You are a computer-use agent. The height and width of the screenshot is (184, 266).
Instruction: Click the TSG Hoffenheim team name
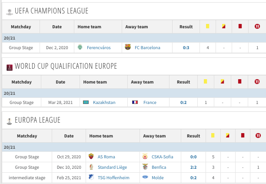pos(113,178)
